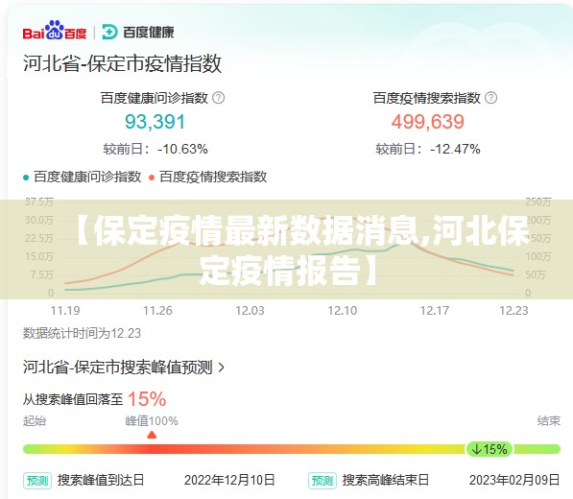Screen dimensions: 573x499
Task: Select the value 93,391
Action: point(155,122)
